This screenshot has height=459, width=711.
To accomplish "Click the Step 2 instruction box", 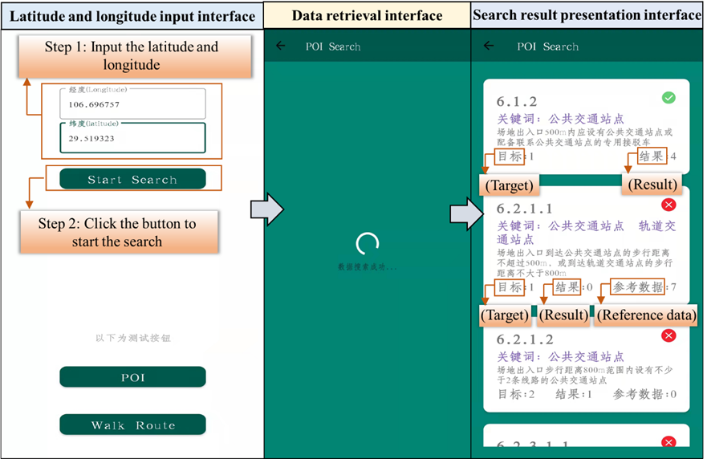I will click(117, 233).
